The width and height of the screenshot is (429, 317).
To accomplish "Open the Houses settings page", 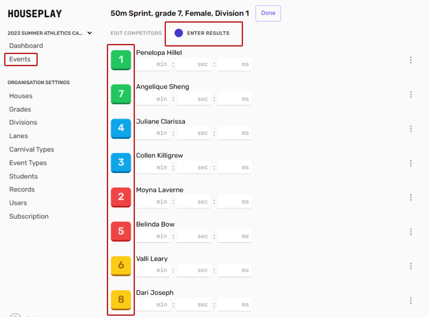I will [21, 96].
